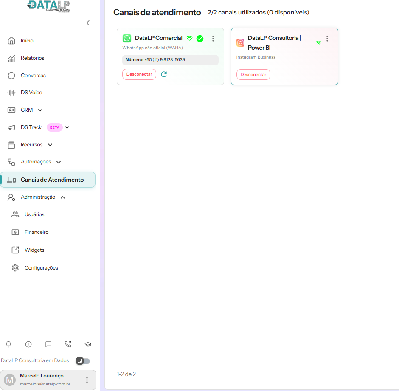Select Canais de Atendimento in the sidebar
The width and height of the screenshot is (399, 391).
click(48, 180)
